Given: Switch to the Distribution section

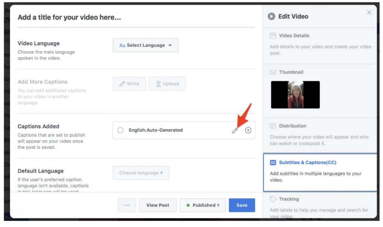Looking at the screenshot, I should click(x=320, y=136).
